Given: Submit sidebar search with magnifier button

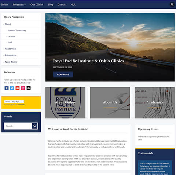Looking at the screenshot, I should coord(34,126).
